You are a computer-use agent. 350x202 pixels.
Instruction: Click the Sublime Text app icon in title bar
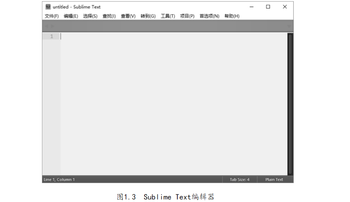[x=48, y=7]
